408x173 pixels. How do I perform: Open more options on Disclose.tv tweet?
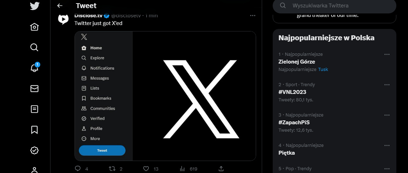[253, 16]
